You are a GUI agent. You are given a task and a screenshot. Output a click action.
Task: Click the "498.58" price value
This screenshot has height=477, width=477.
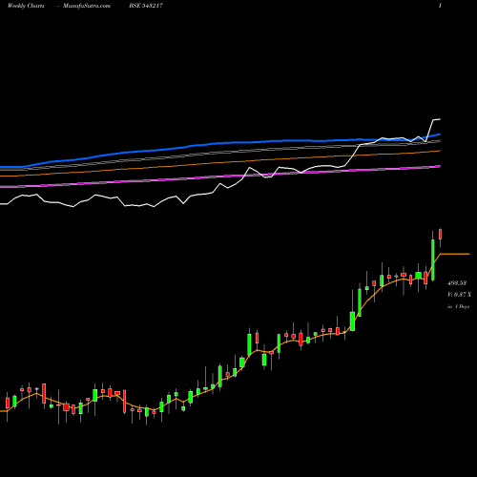[457, 283]
